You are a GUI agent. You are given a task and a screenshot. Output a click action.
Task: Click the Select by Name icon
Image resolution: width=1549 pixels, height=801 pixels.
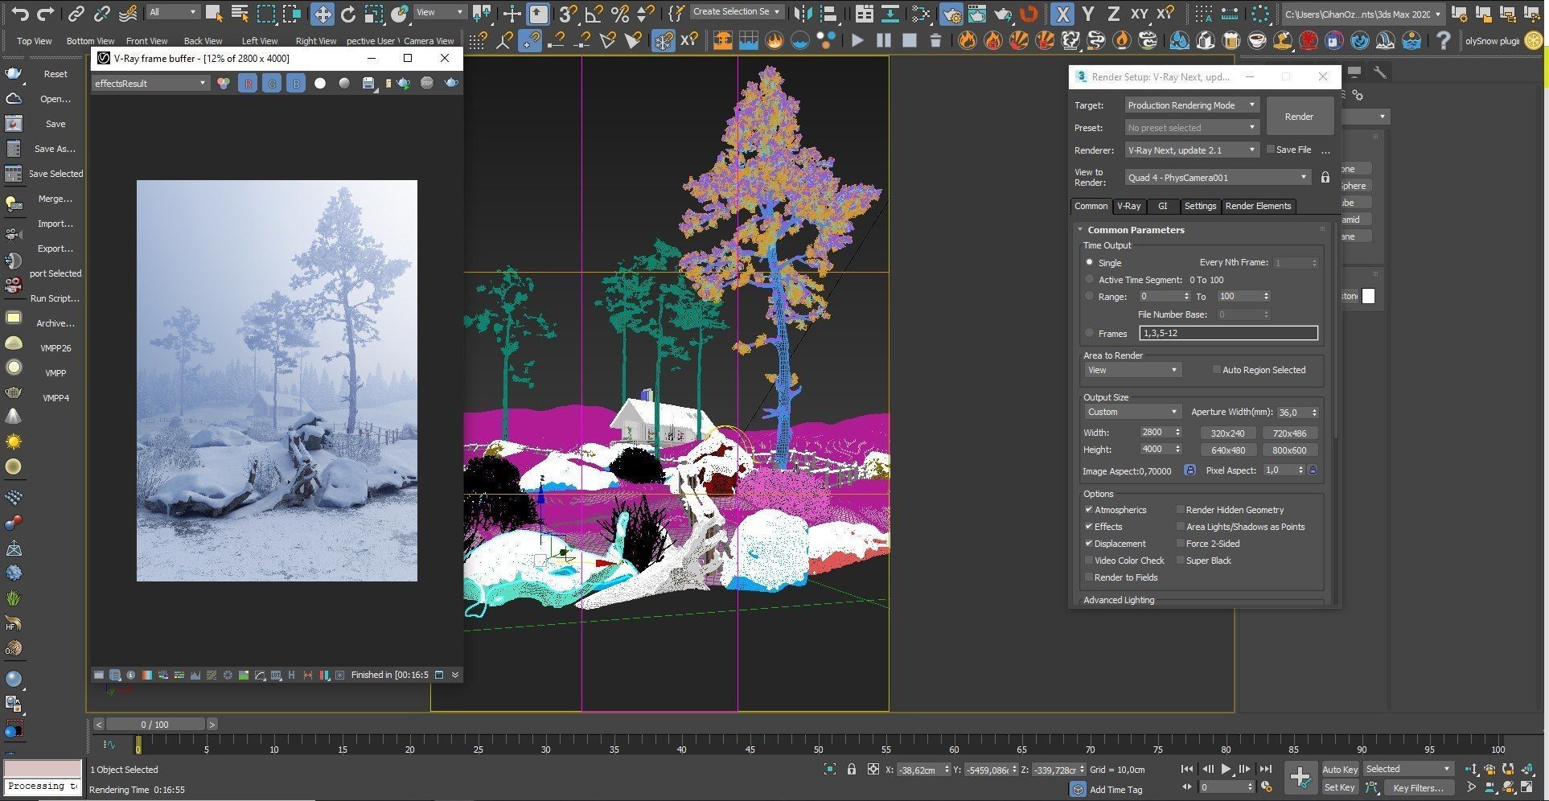point(239,14)
